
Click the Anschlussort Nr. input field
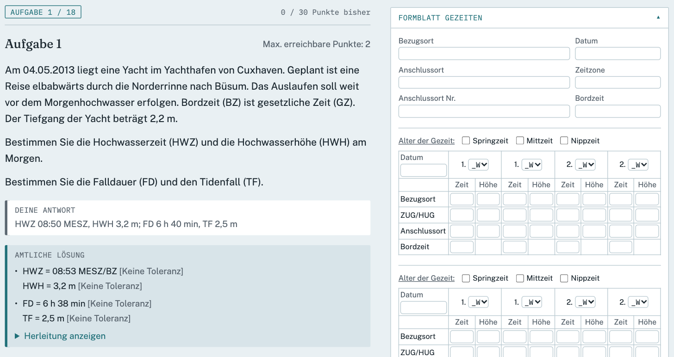[x=484, y=111]
